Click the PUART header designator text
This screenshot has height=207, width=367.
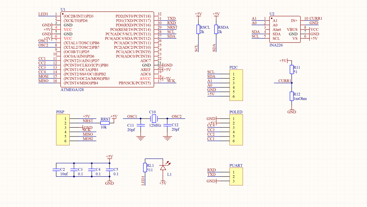[236, 165]
